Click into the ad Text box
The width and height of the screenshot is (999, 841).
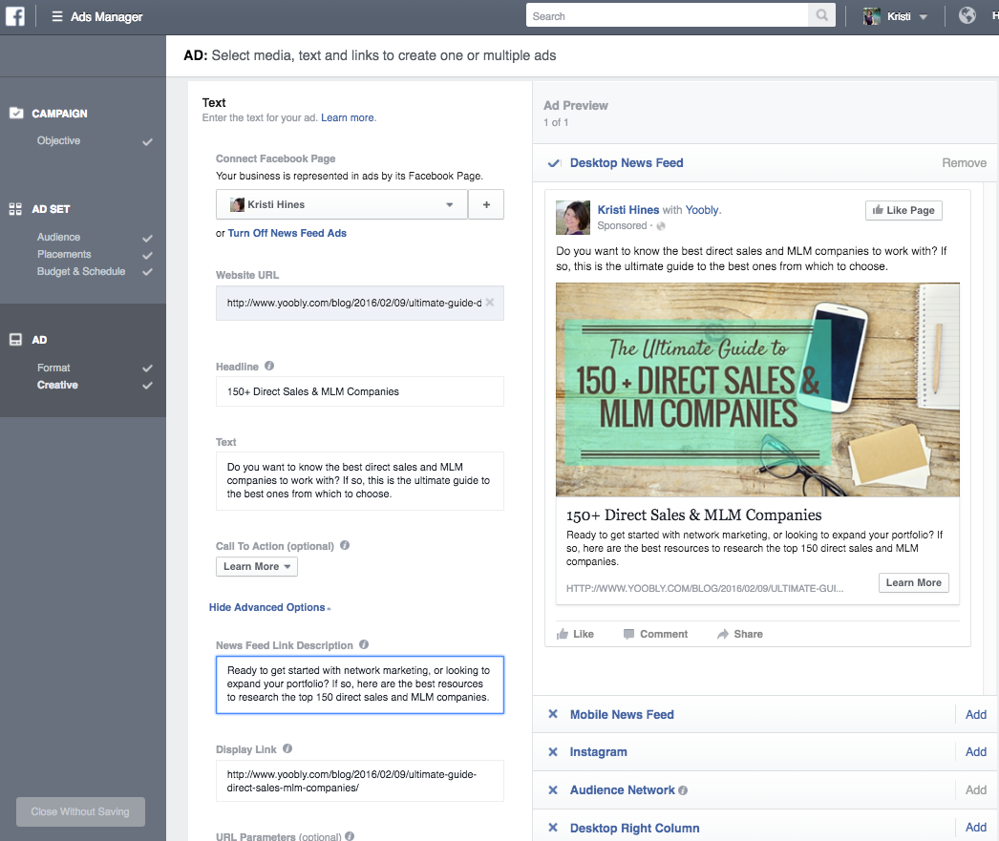tap(360, 481)
